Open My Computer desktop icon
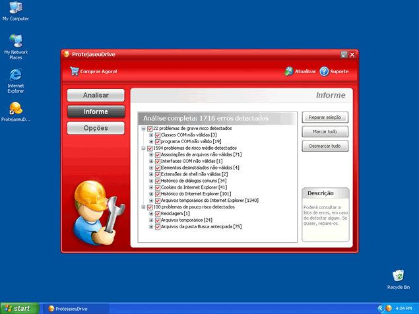The height and width of the screenshot is (314, 419). (15, 8)
